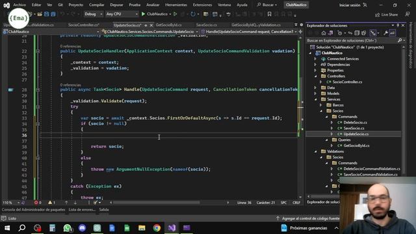This screenshot has height=234, width=416.
Task: Click Start Without Debugging outline play icon
Action: tap(175, 14)
